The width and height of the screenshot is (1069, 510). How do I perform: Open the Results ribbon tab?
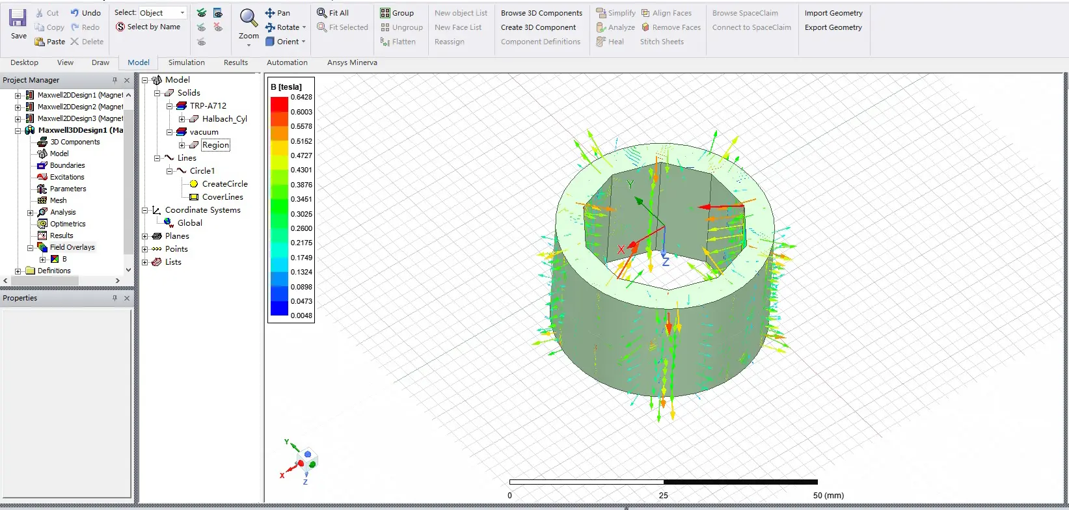[236, 62]
